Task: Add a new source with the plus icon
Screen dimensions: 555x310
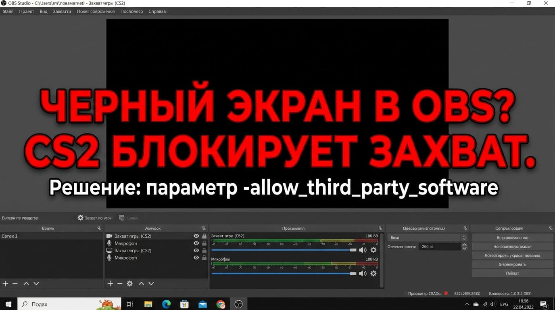Action: (x=110, y=283)
